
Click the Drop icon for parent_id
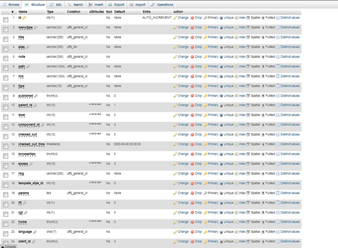[x=192, y=105]
